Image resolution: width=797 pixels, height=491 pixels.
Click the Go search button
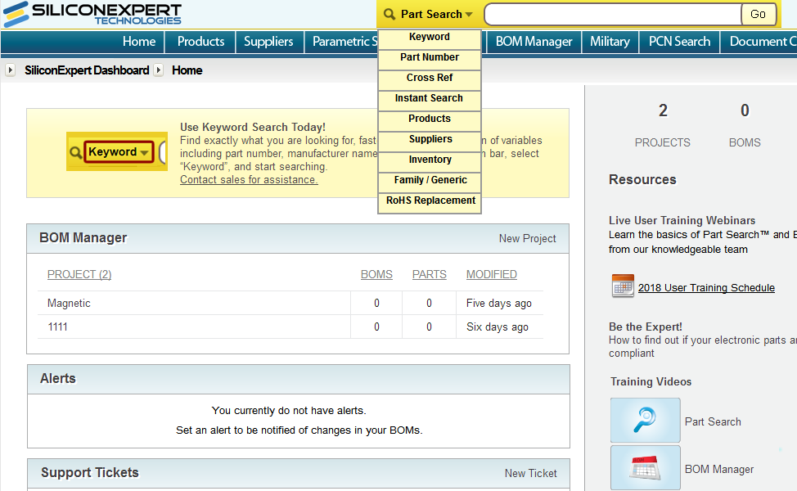tap(758, 14)
